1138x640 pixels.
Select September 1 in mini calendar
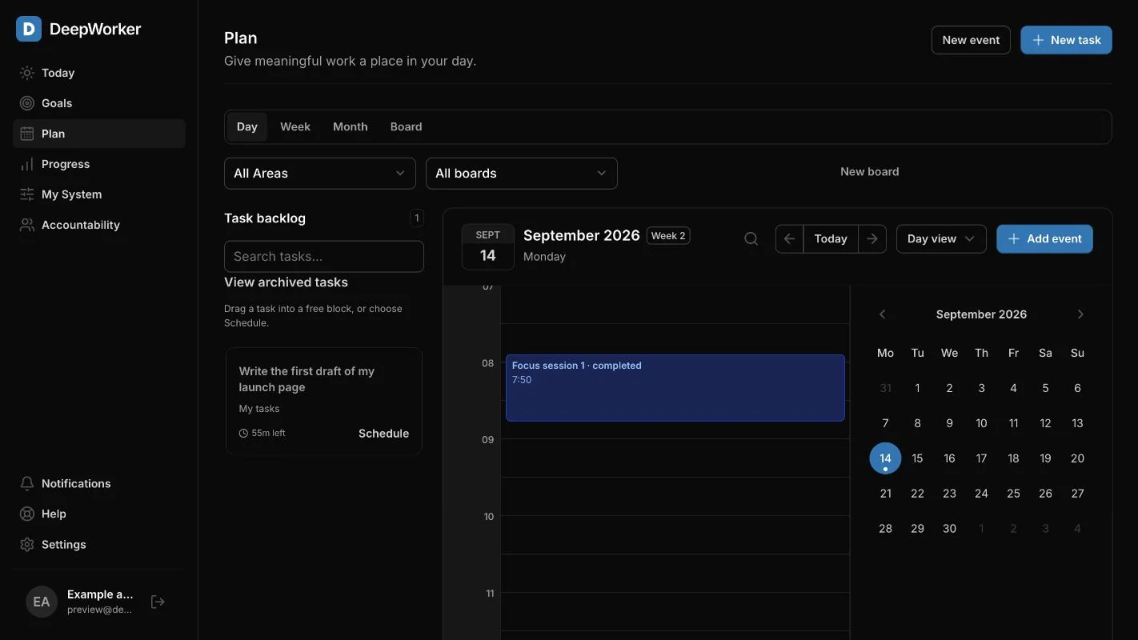pos(917,388)
